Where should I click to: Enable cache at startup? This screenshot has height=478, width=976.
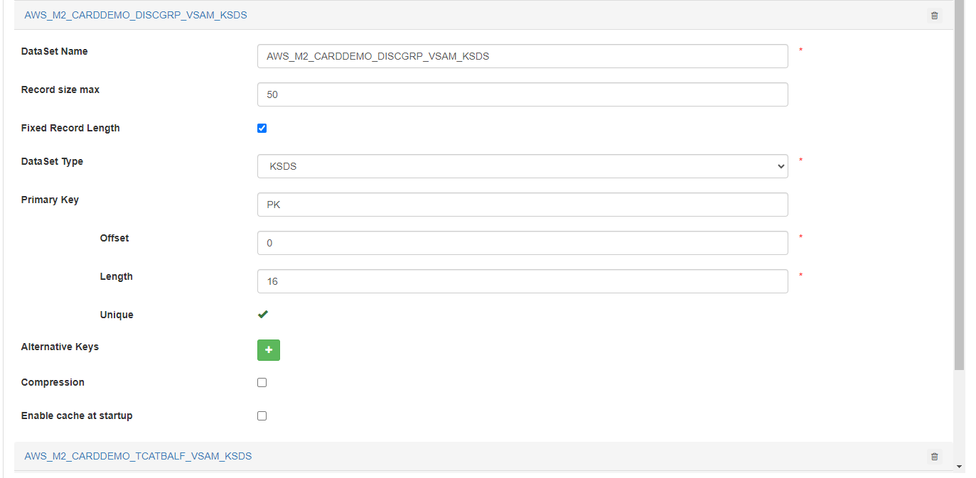[x=262, y=415]
